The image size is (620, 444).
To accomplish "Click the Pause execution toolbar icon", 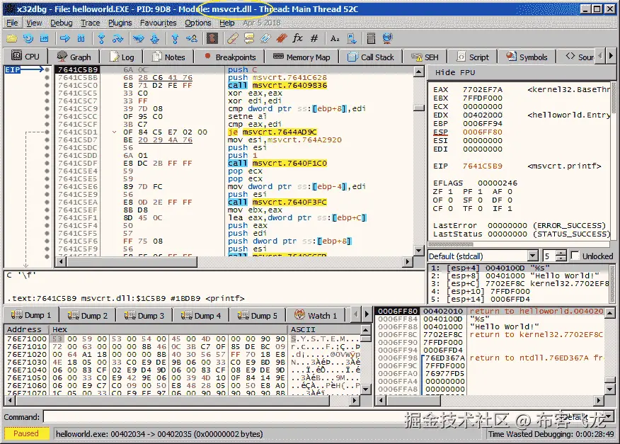I will [81, 38].
